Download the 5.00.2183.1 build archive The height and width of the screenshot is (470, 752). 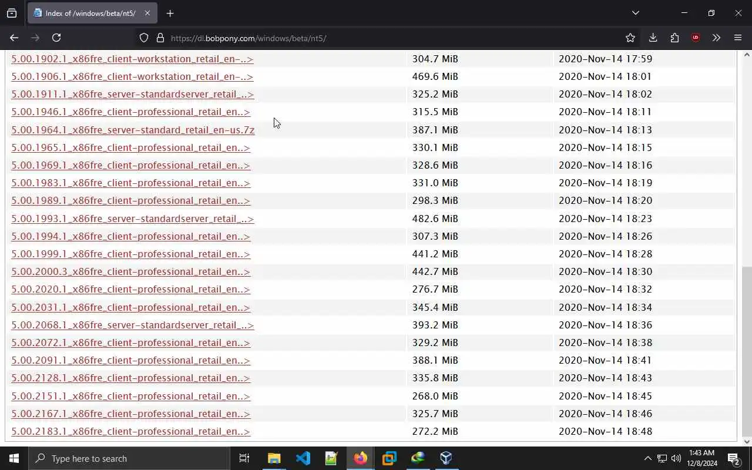130,431
